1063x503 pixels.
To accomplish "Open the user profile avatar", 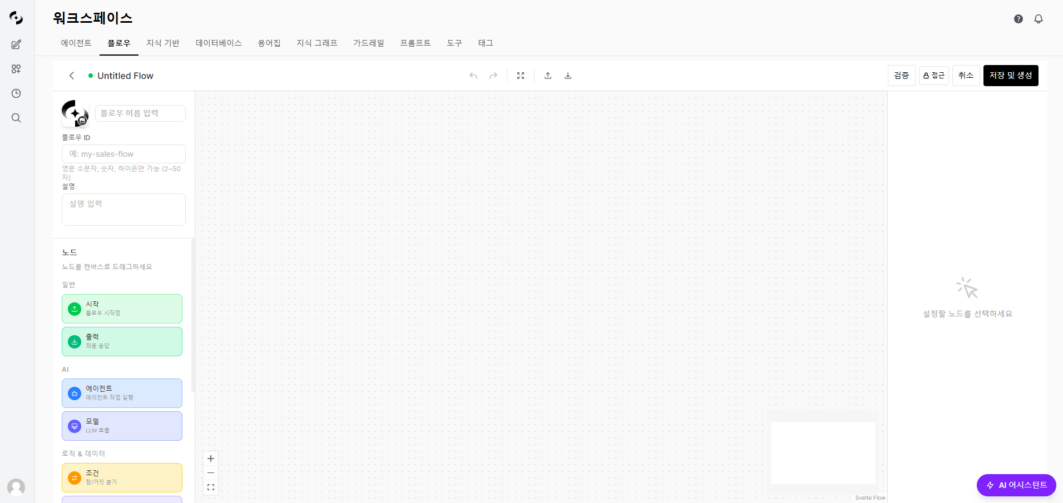I will [16, 487].
